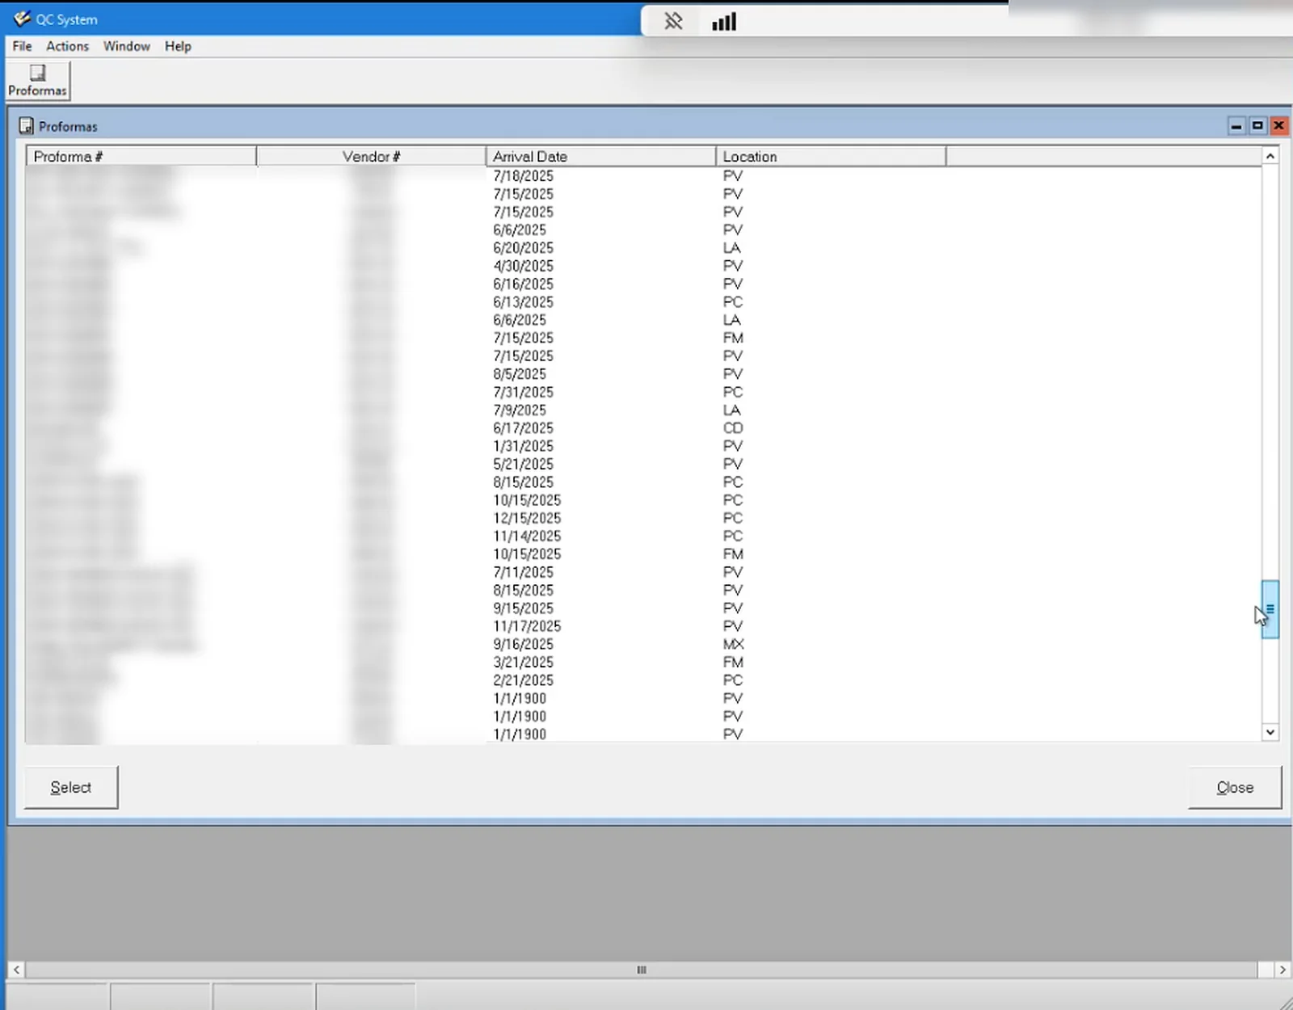The image size is (1293, 1010).
Task: Select the row with arrival date 12/15/2025
Action: (643, 518)
